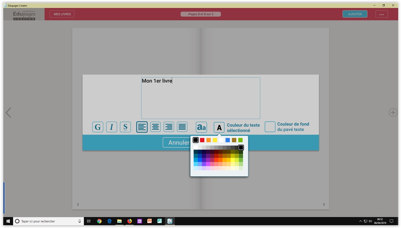
Task: Open Firefox from the taskbar
Action: pyautogui.click(x=130, y=221)
